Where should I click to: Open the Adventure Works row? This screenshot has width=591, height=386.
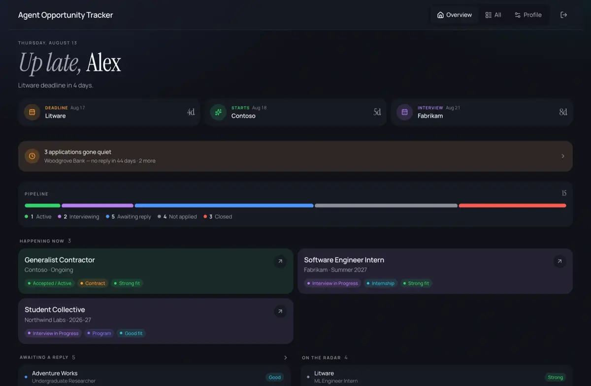pyautogui.click(x=154, y=377)
